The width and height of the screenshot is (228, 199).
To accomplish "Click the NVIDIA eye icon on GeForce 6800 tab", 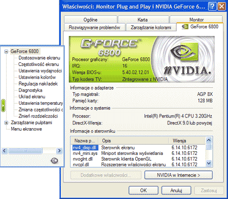I will (x=185, y=27).
